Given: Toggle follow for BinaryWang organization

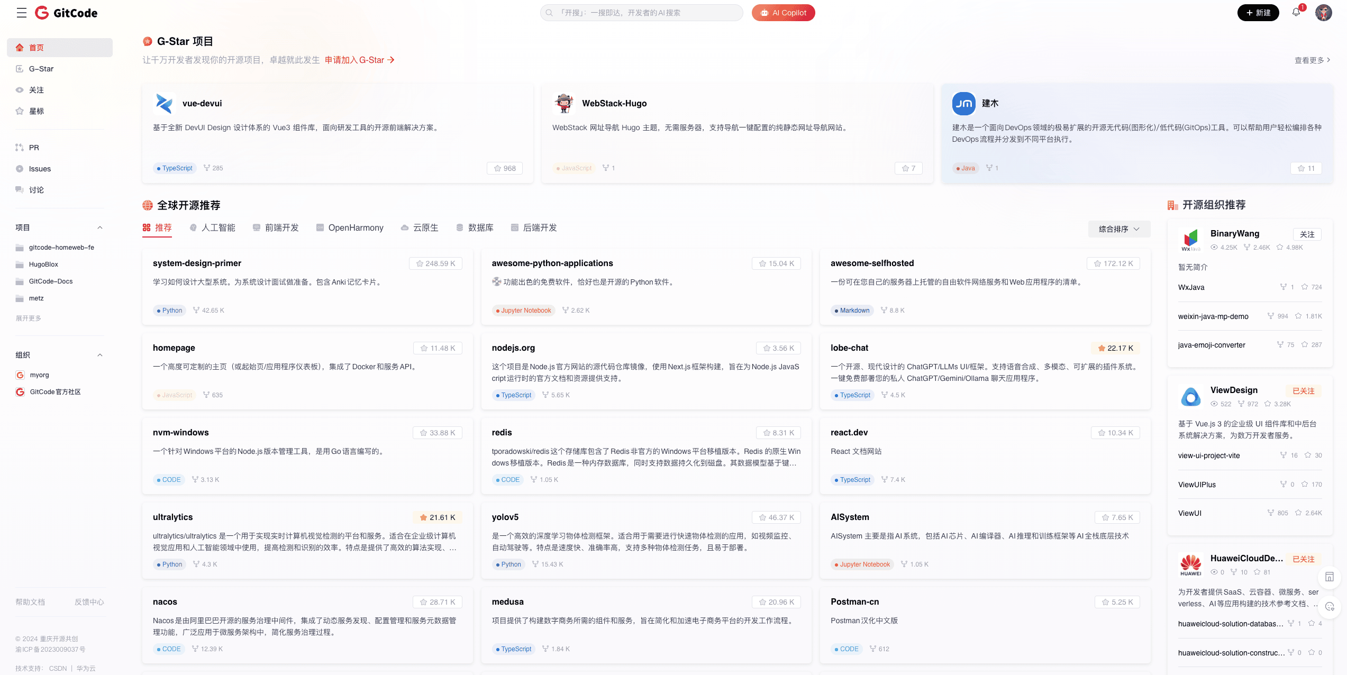Looking at the screenshot, I should pyautogui.click(x=1307, y=234).
